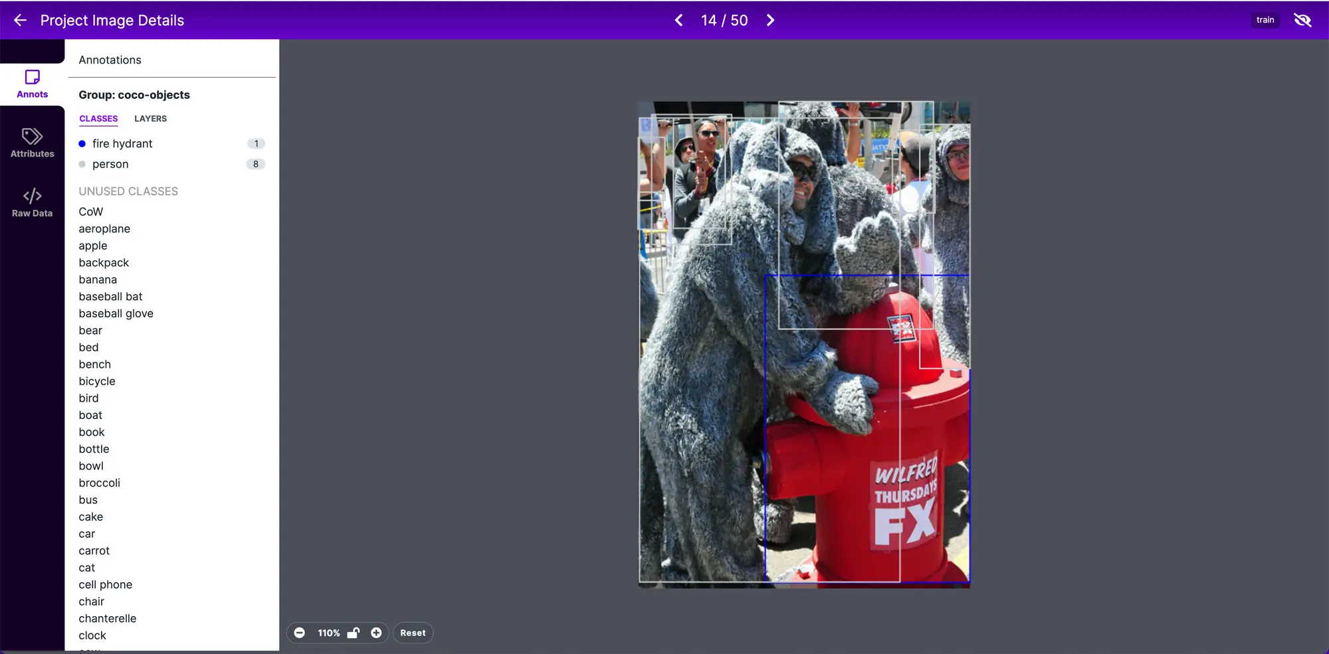Click the annotated hydrant image
This screenshot has width=1329, height=654.
804,345
